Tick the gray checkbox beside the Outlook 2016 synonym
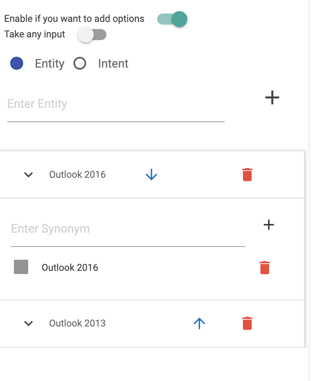The width and height of the screenshot is (312, 381). [21, 267]
